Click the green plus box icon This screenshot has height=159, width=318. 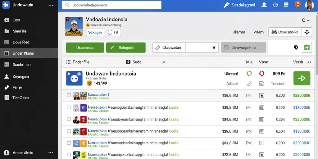click(307, 48)
